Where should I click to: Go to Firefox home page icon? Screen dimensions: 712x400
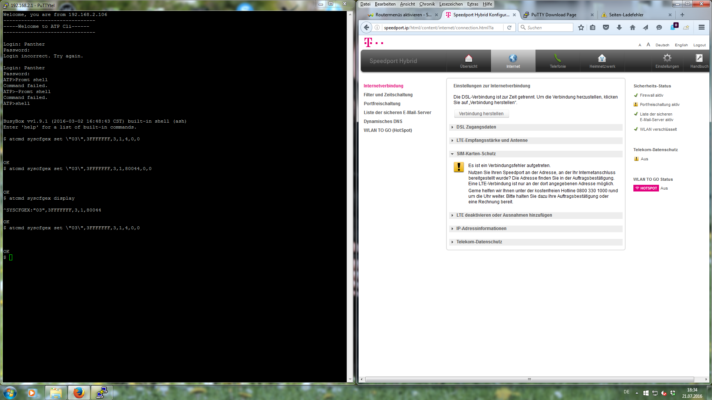click(x=633, y=27)
